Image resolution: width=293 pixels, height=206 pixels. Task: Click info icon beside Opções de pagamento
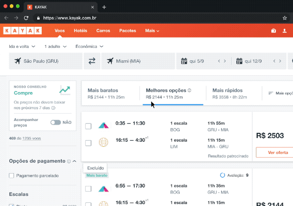point(69,161)
